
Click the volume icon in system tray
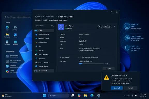coord(132,96)
